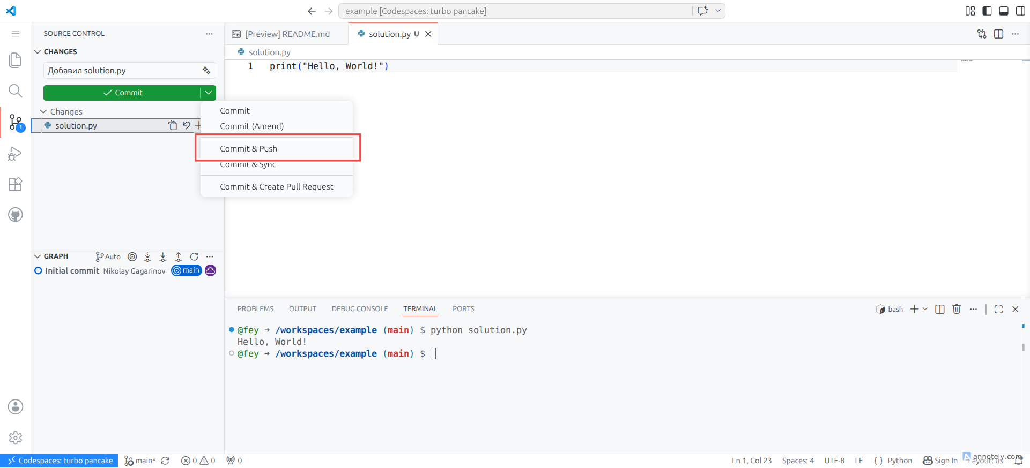Open the Source Control view icon
Image resolution: width=1030 pixels, height=468 pixels.
point(16,123)
